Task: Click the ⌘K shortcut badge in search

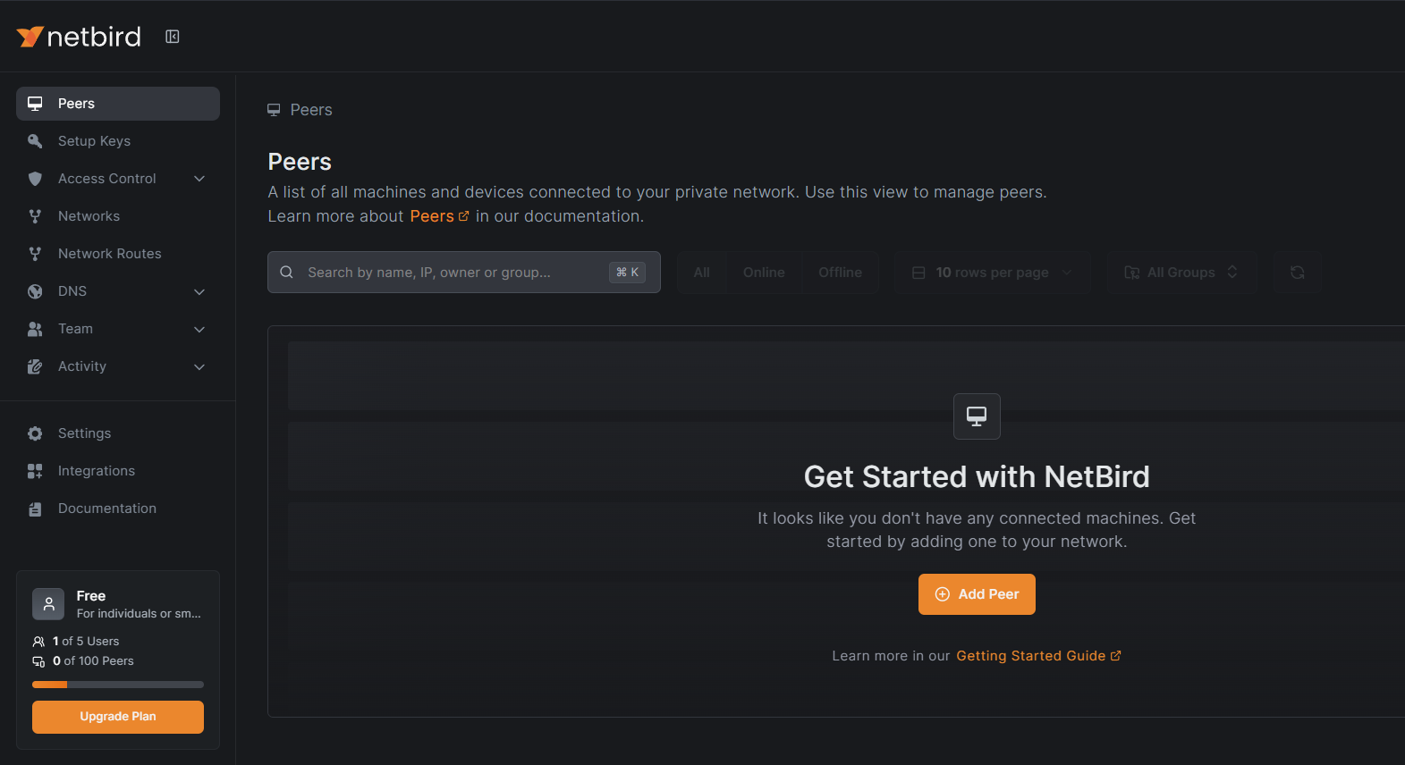Action: (x=628, y=273)
